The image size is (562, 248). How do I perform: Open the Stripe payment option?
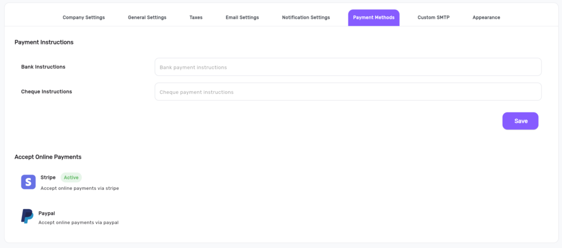click(48, 177)
